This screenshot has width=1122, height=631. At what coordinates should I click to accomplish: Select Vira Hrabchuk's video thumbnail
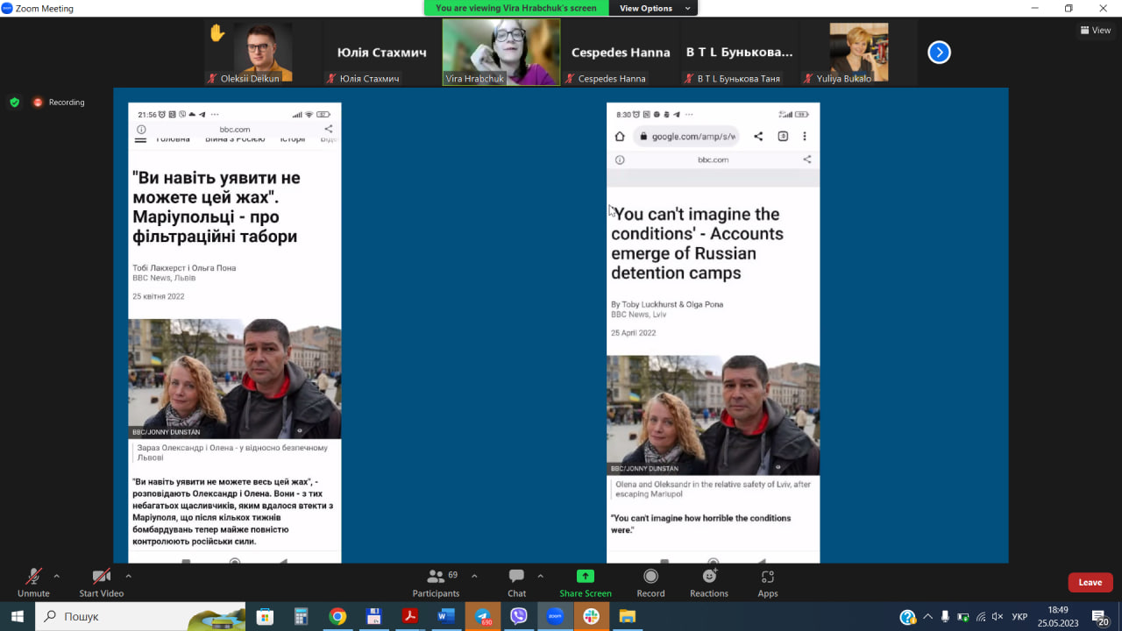point(501,53)
